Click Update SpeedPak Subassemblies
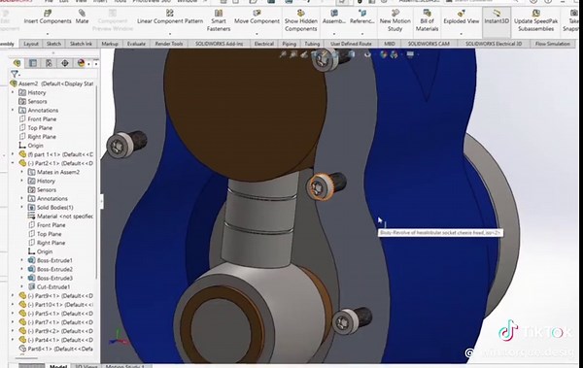 [535, 20]
